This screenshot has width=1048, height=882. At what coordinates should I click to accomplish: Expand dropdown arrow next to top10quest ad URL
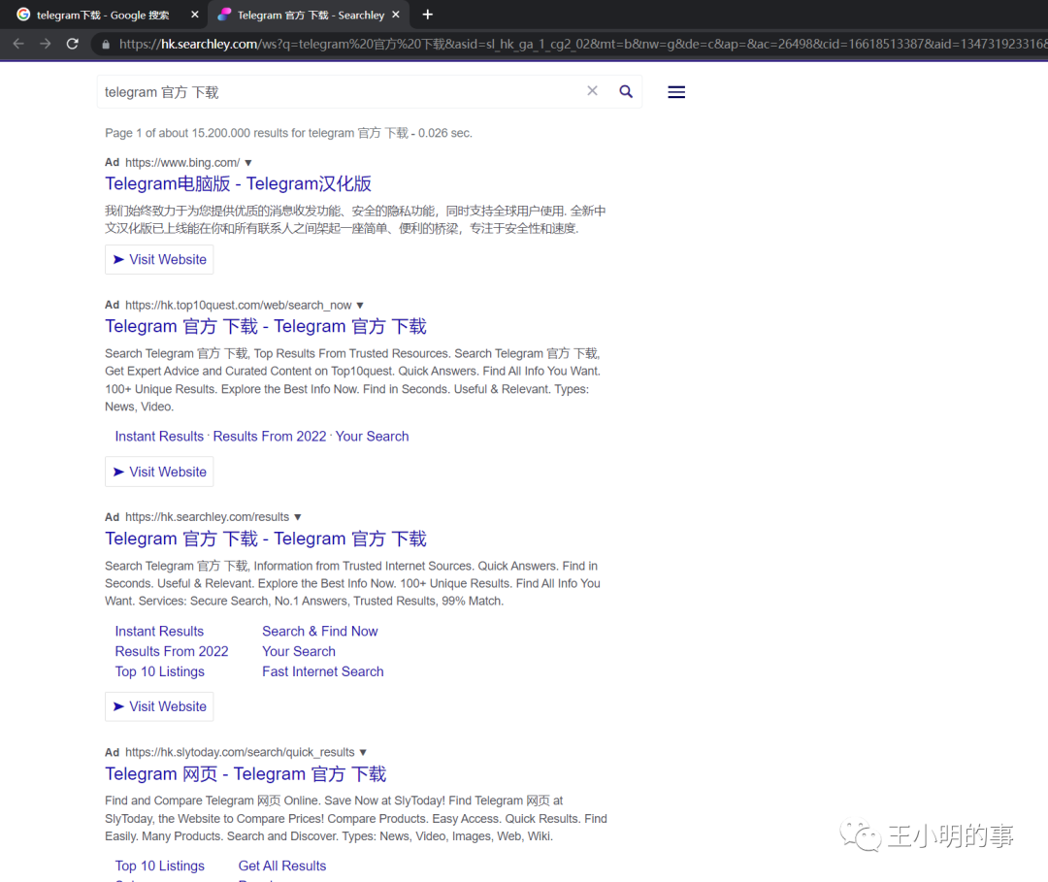[360, 306]
